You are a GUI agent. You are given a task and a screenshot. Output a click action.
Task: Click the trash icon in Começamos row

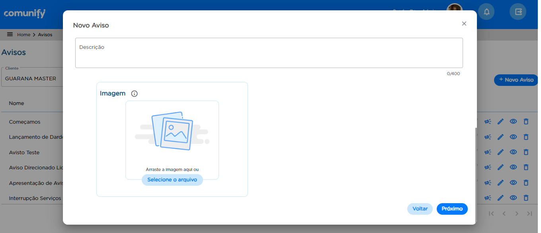coord(526,122)
